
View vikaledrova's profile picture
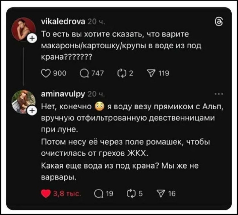(24, 29)
